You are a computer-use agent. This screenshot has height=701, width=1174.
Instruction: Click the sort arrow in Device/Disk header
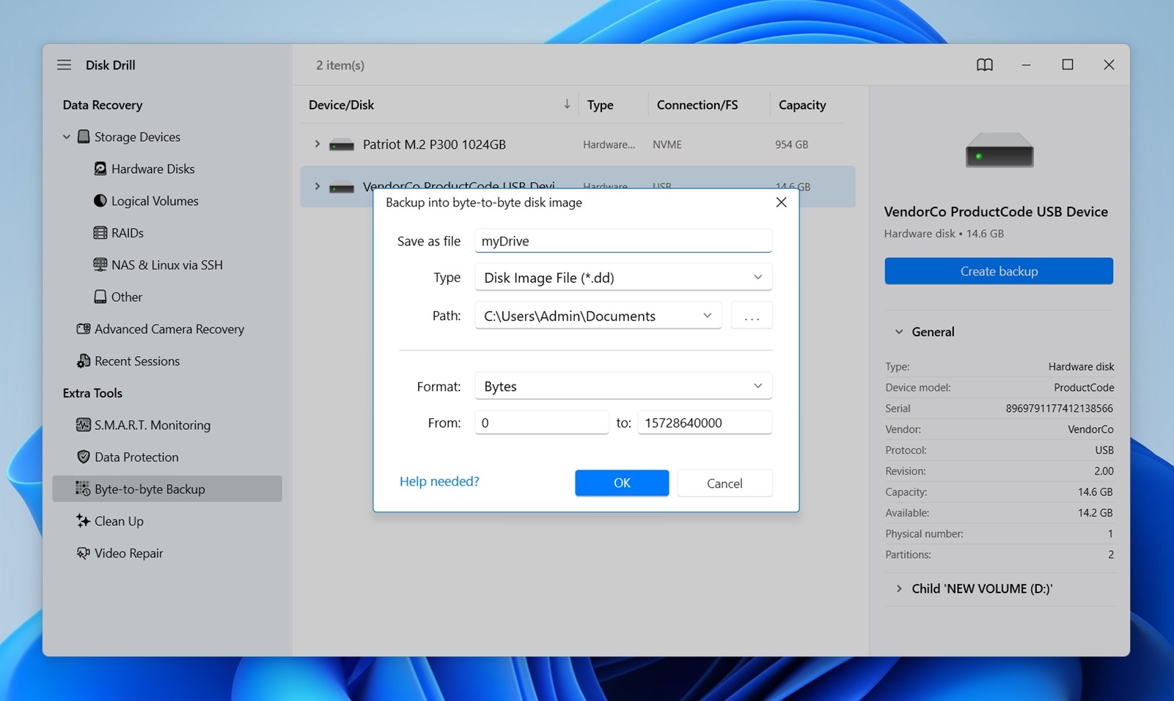pos(567,104)
